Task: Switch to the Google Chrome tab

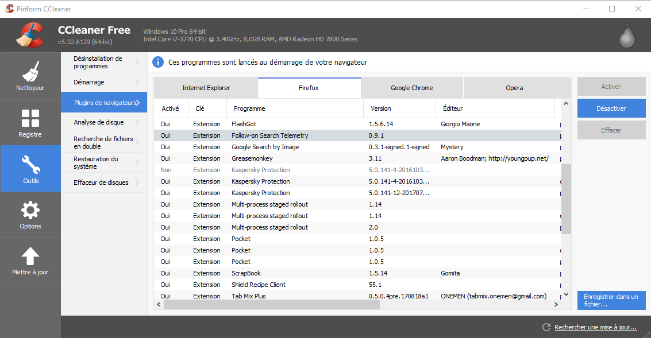Action: coord(412,88)
